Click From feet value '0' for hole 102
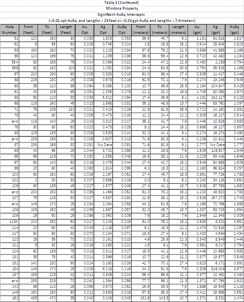The height and width of the screenshot is (302, 244). pyautogui.click(x=36, y=180)
